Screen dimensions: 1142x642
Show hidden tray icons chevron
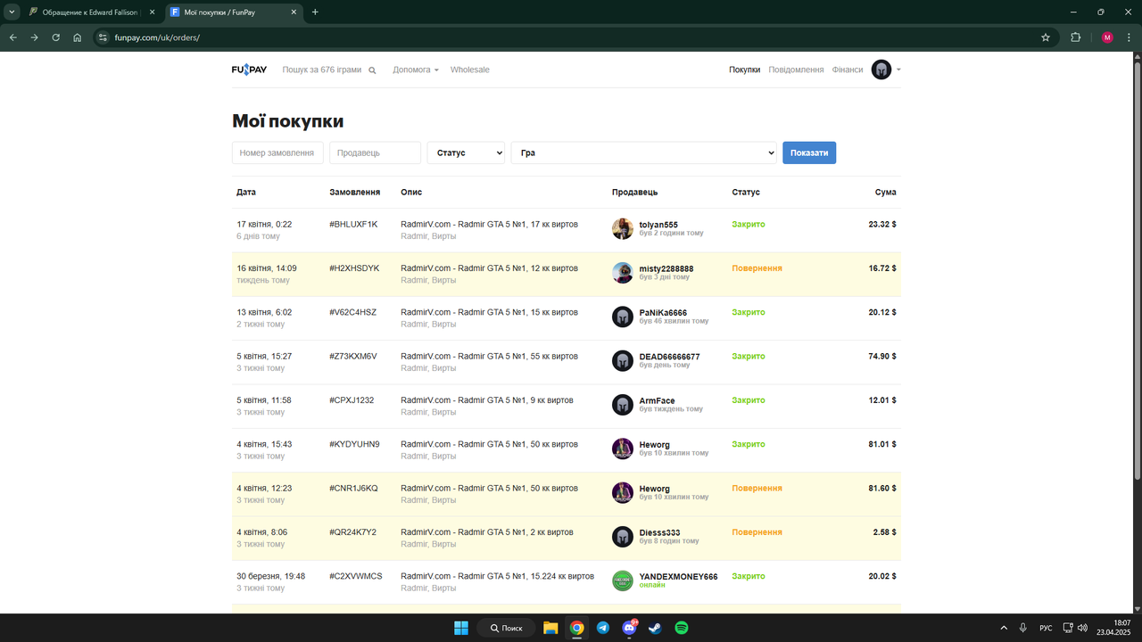(1004, 628)
